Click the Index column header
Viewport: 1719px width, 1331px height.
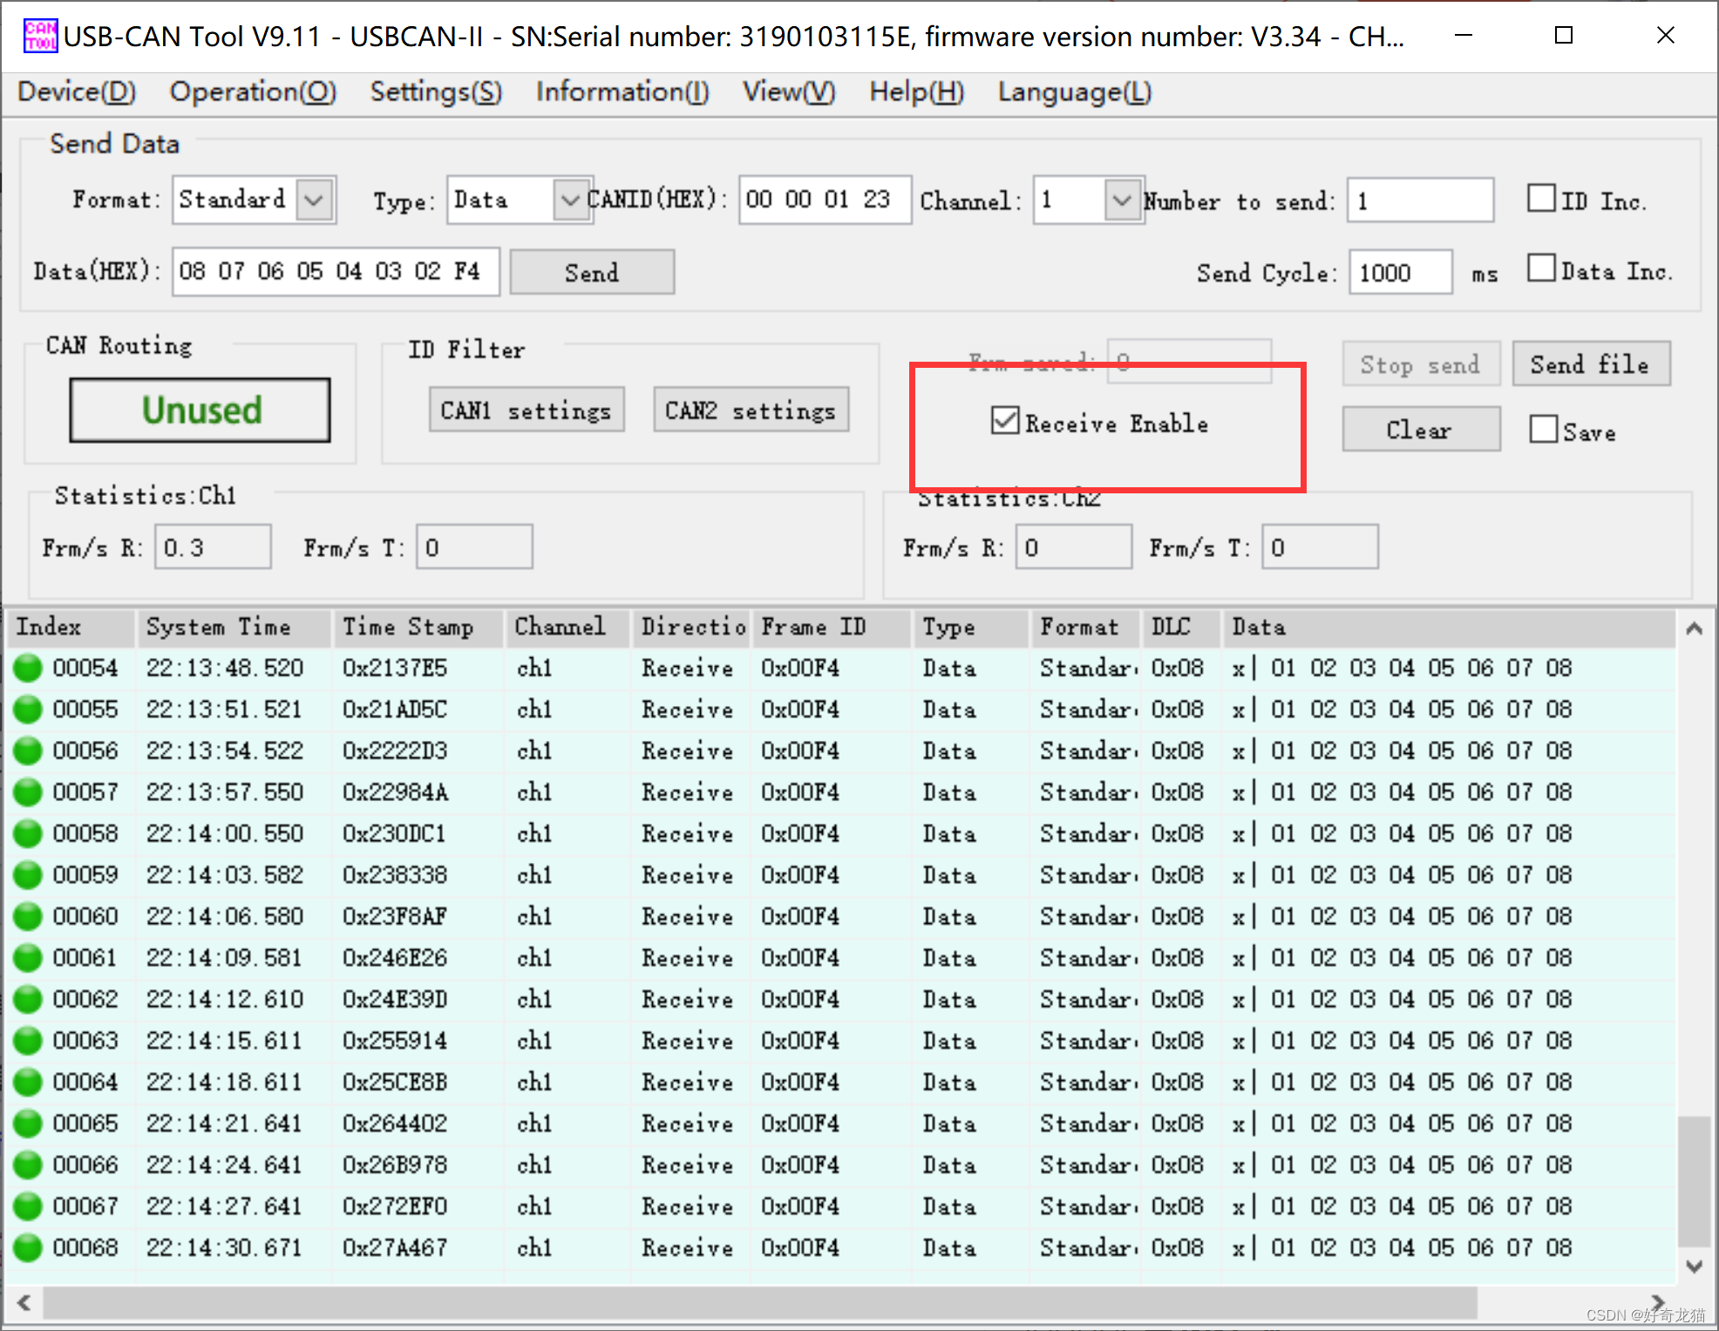point(71,627)
